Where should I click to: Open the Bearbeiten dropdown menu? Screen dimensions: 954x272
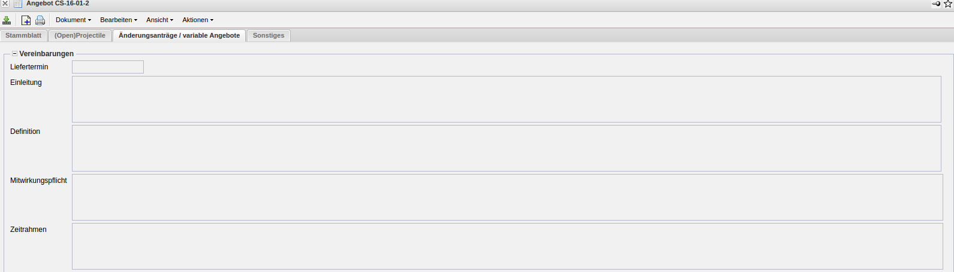[118, 20]
